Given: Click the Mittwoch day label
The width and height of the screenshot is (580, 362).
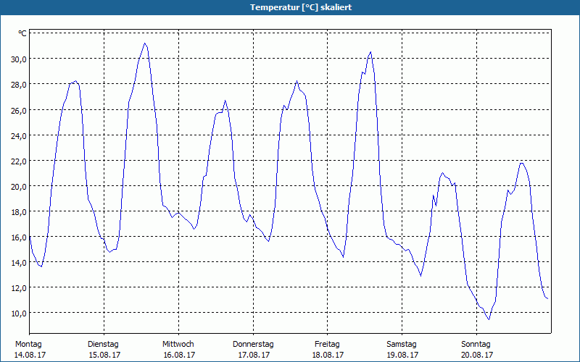Looking at the screenshot, I should tap(178, 345).
